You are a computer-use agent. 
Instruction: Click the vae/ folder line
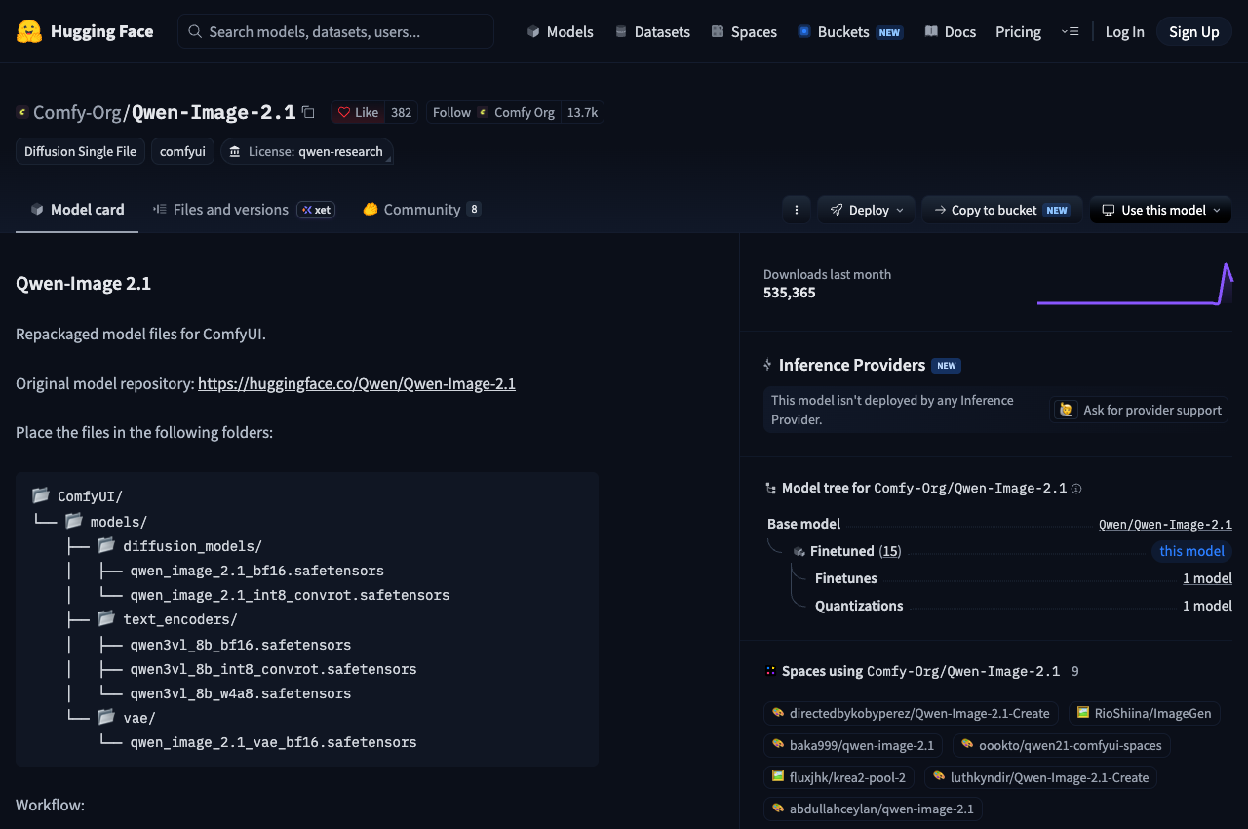(126, 718)
